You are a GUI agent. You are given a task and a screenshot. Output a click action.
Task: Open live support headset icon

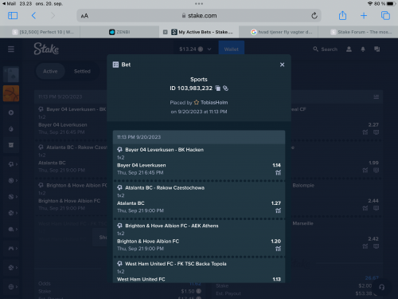click(381, 287)
